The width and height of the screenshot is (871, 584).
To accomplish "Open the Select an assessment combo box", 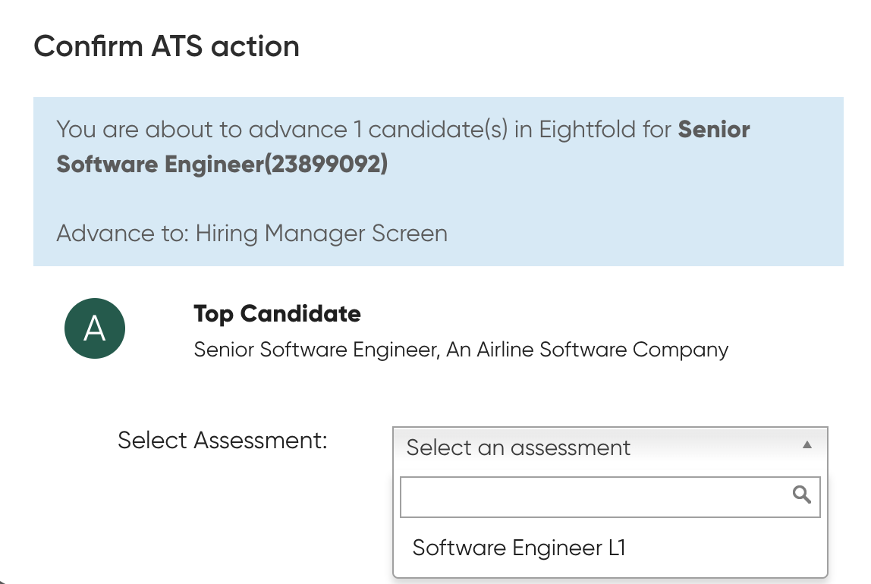I will coord(610,447).
